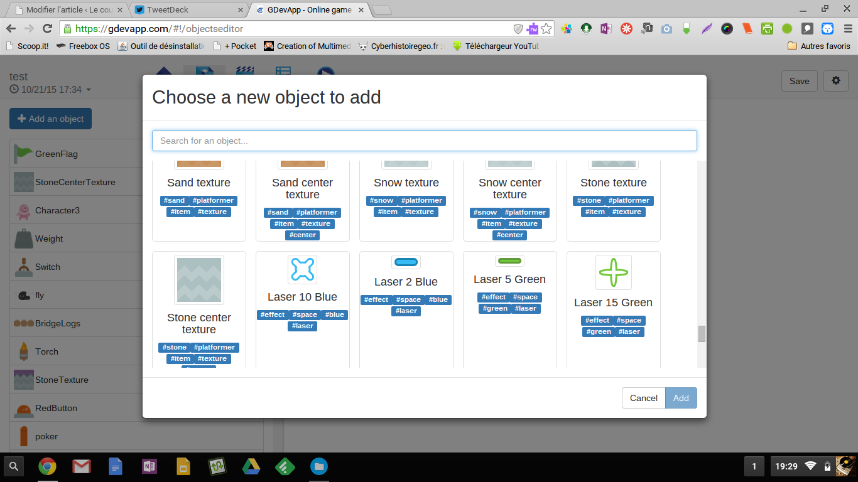Open the Freebox OS bookmark
Screen dimensions: 858x482
pyautogui.click(x=83, y=46)
